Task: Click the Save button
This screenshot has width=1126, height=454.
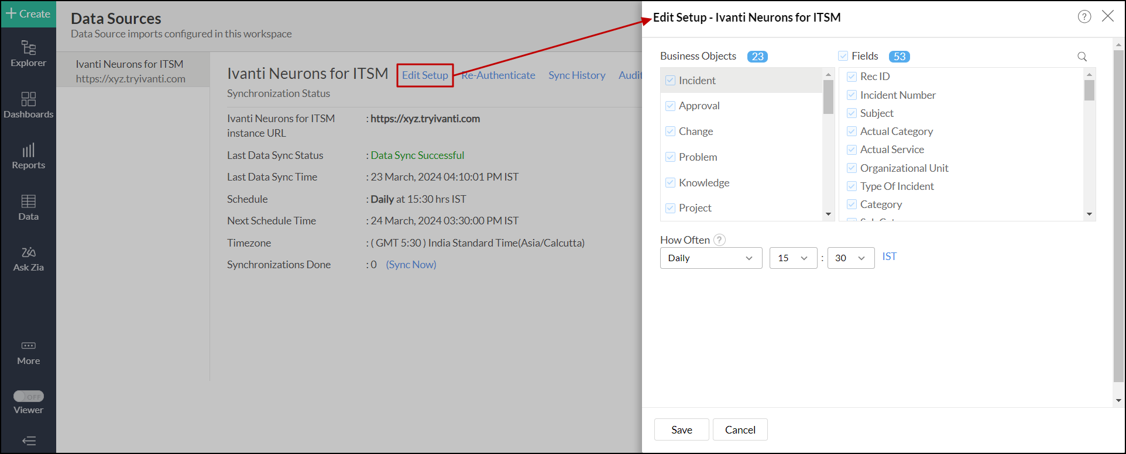Action: click(681, 429)
